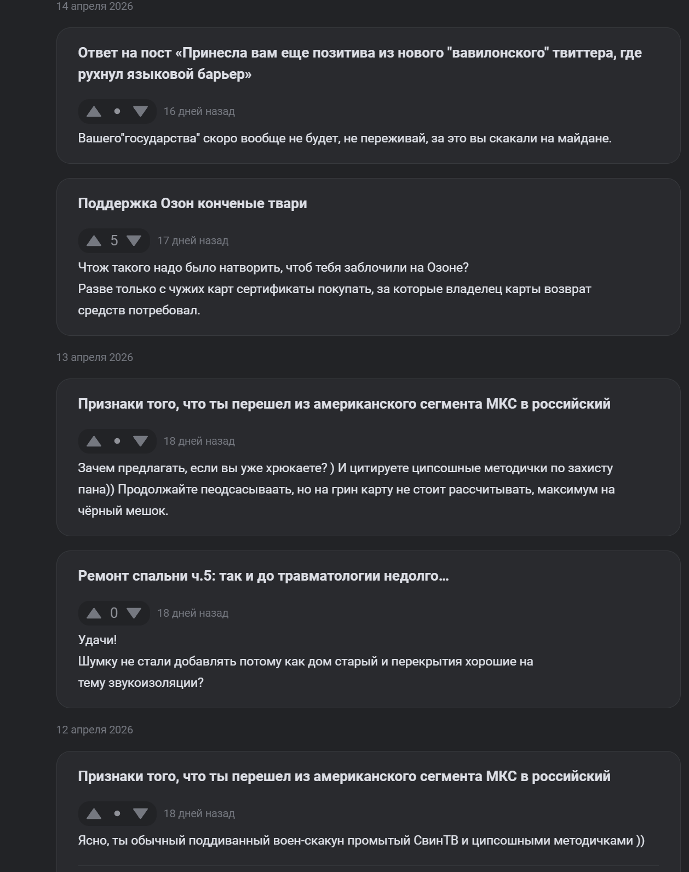The image size is (689, 872).
Task: Upvote the comment about Вашего государства
Action: 94,112
